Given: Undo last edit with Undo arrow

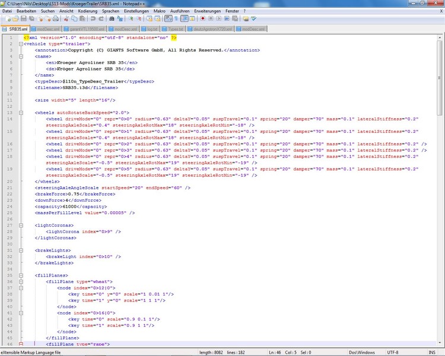Looking at the screenshot, I should pyautogui.click(x=93, y=19).
